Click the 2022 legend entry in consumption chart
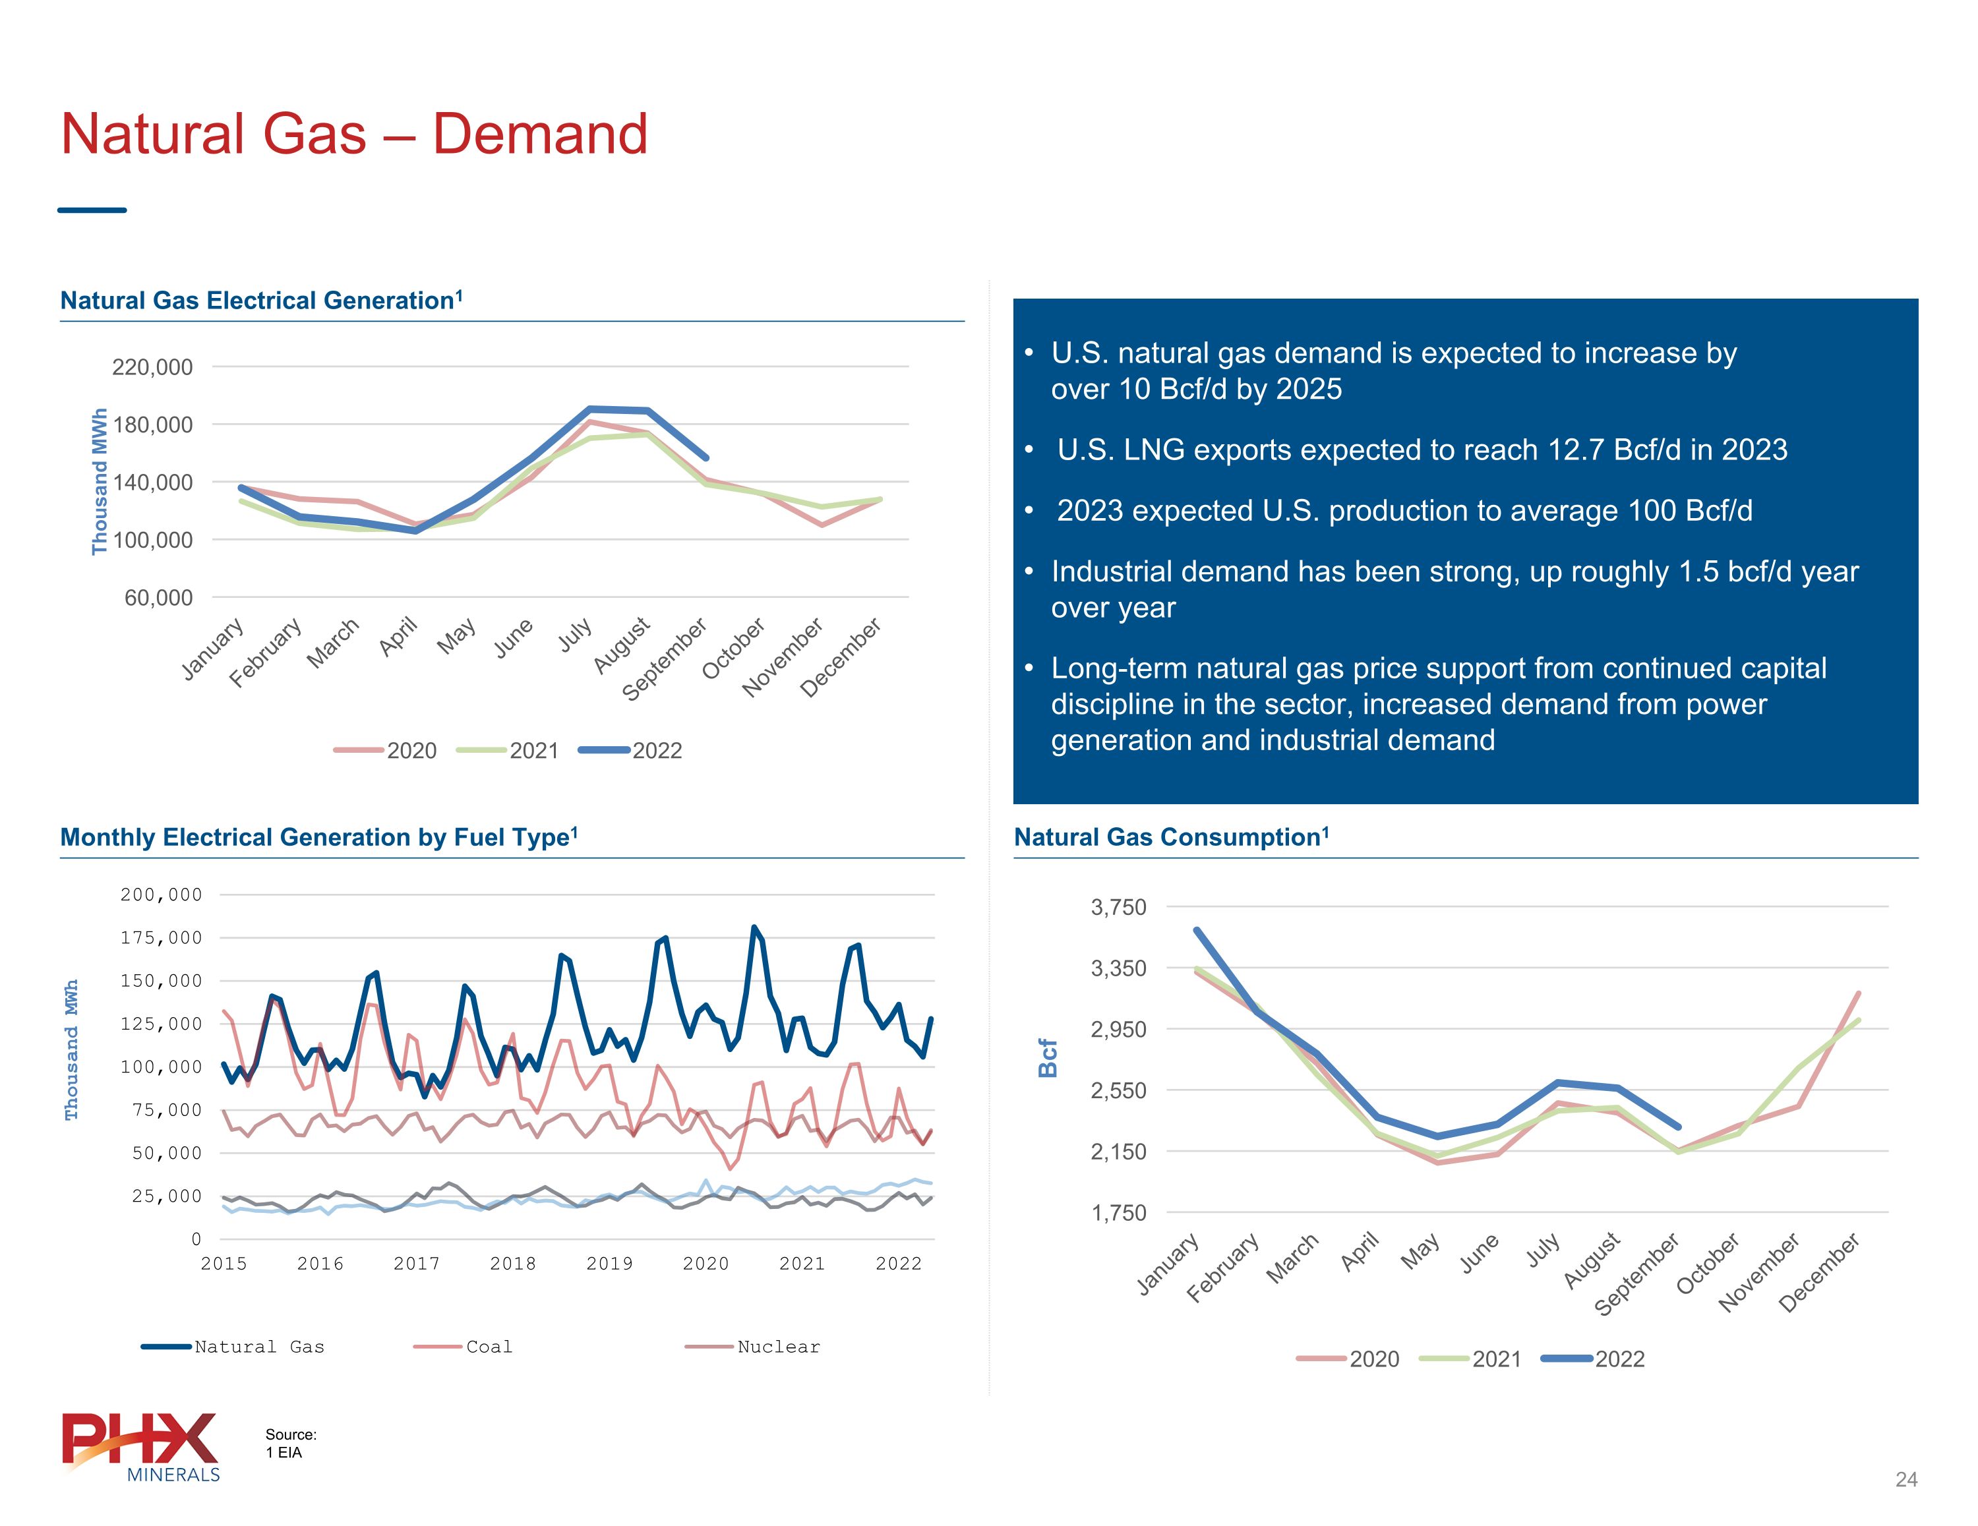The height and width of the screenshot is (1526, 1978). [1593, 1359]
